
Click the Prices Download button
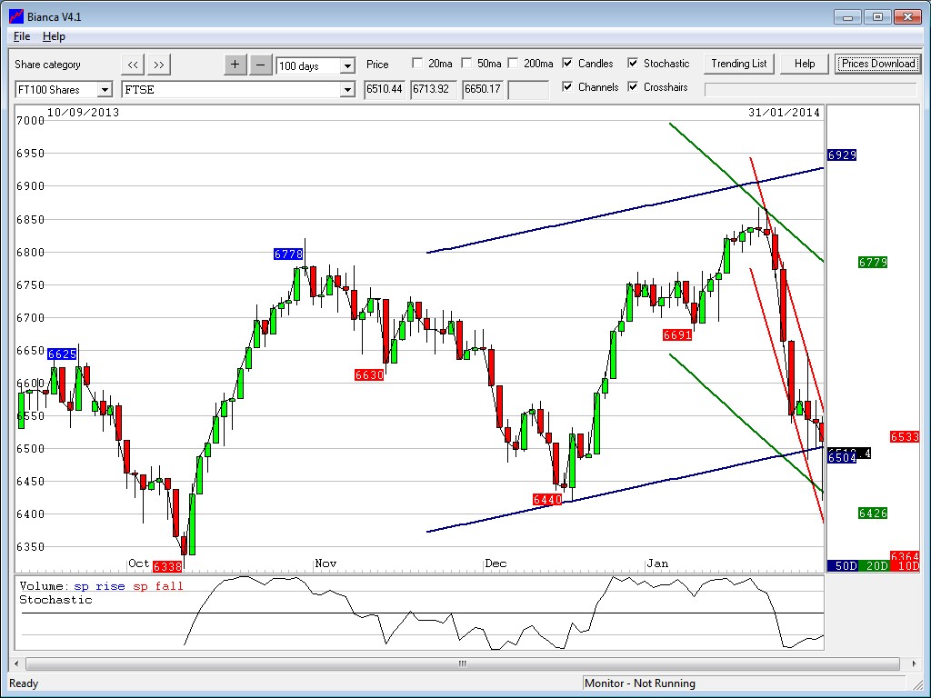(x=877, y=64)
